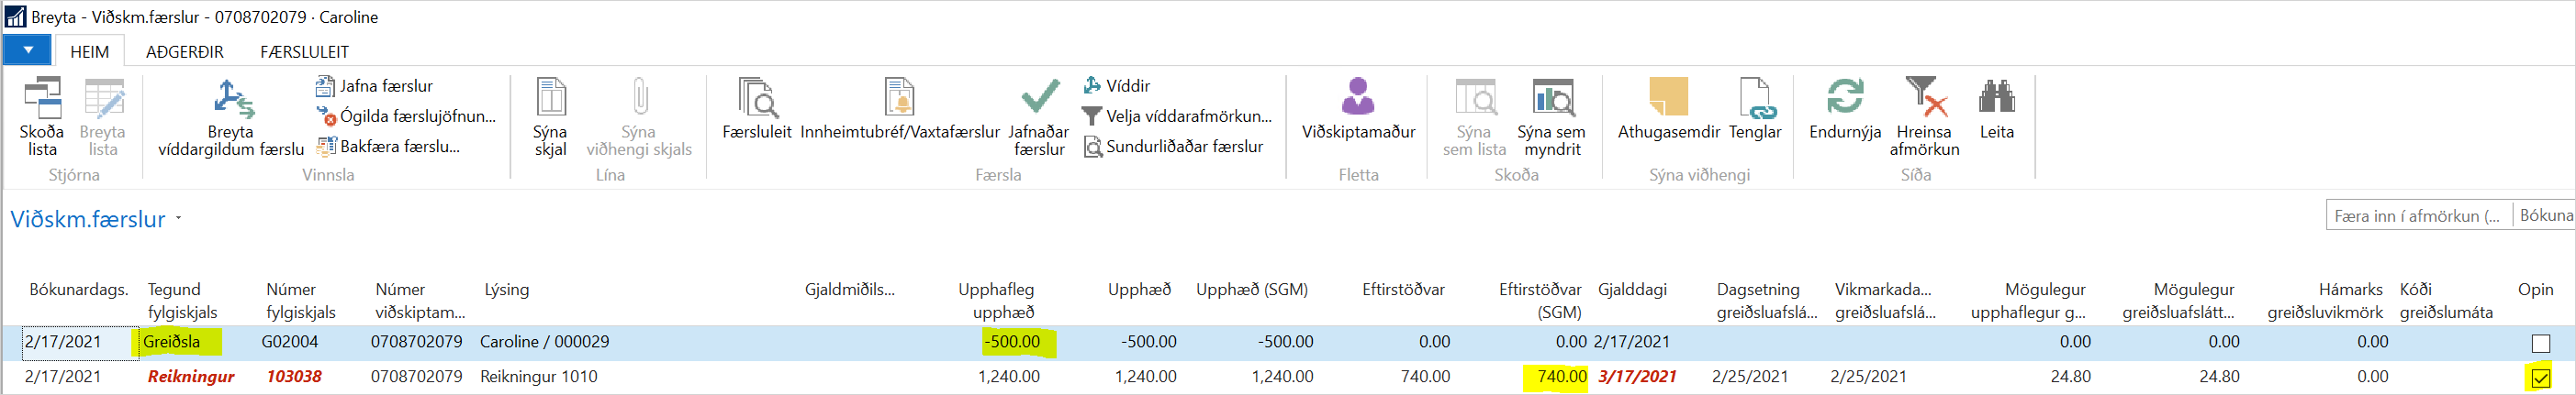The width and height of the screenshot is (2576, 395).
Task: Click the Jafnaðar færslur checkmark icon
Action: click(1039, 98)
